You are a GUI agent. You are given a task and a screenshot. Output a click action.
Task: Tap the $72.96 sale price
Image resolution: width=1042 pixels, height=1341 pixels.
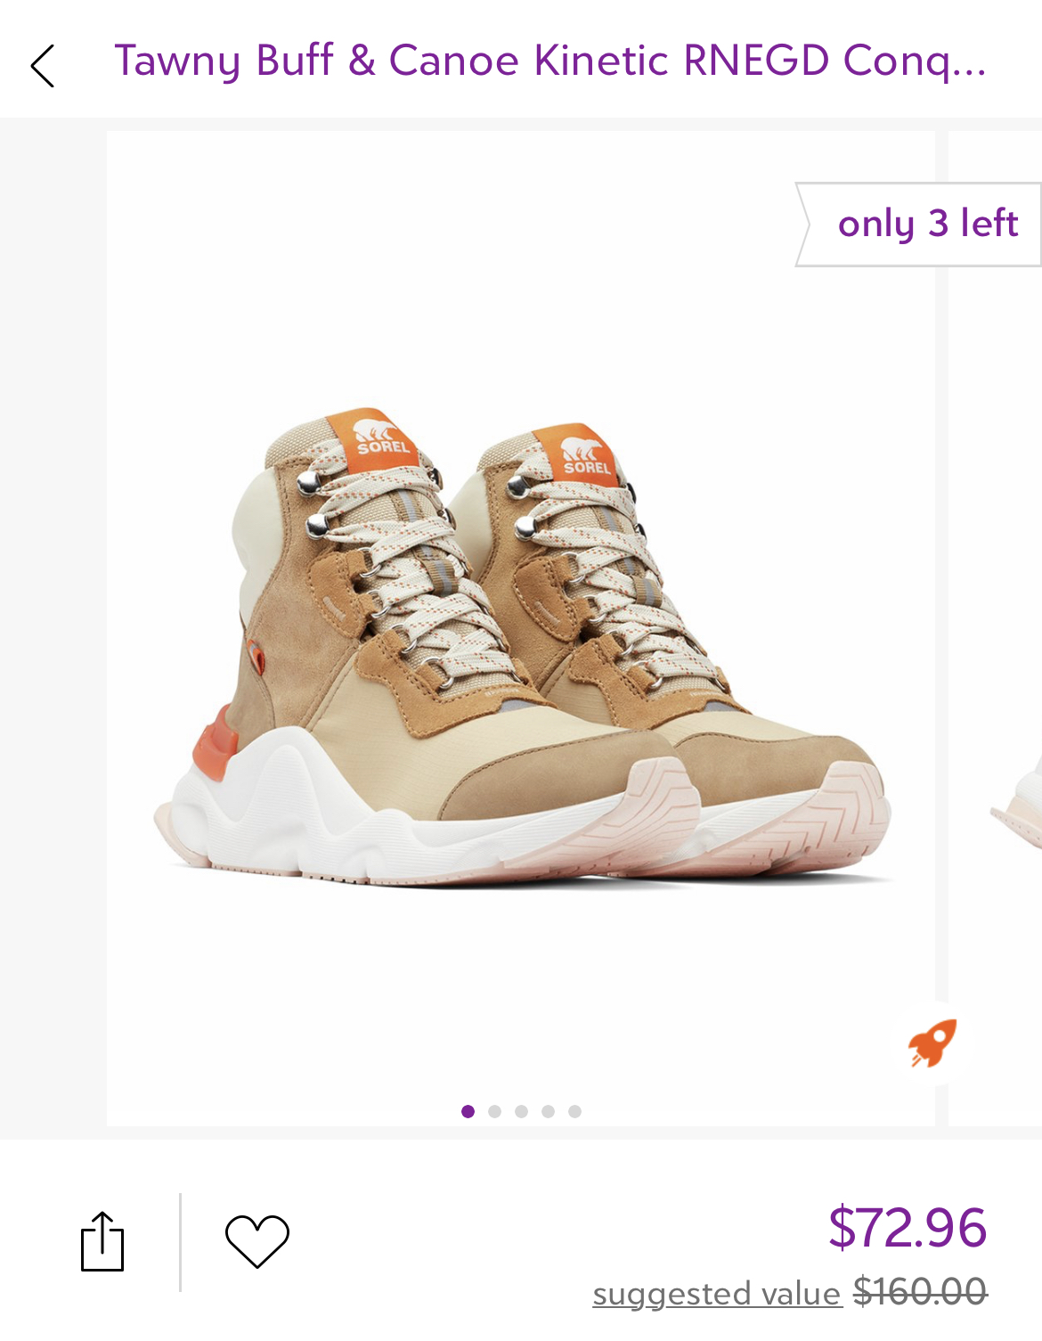(908, 1227)
